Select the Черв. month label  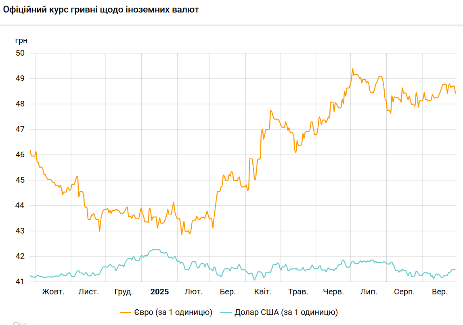coord(333,292)
